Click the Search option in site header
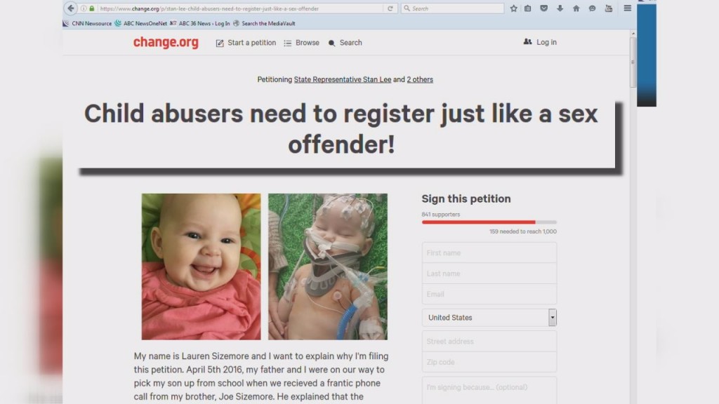 click(345, 43)
